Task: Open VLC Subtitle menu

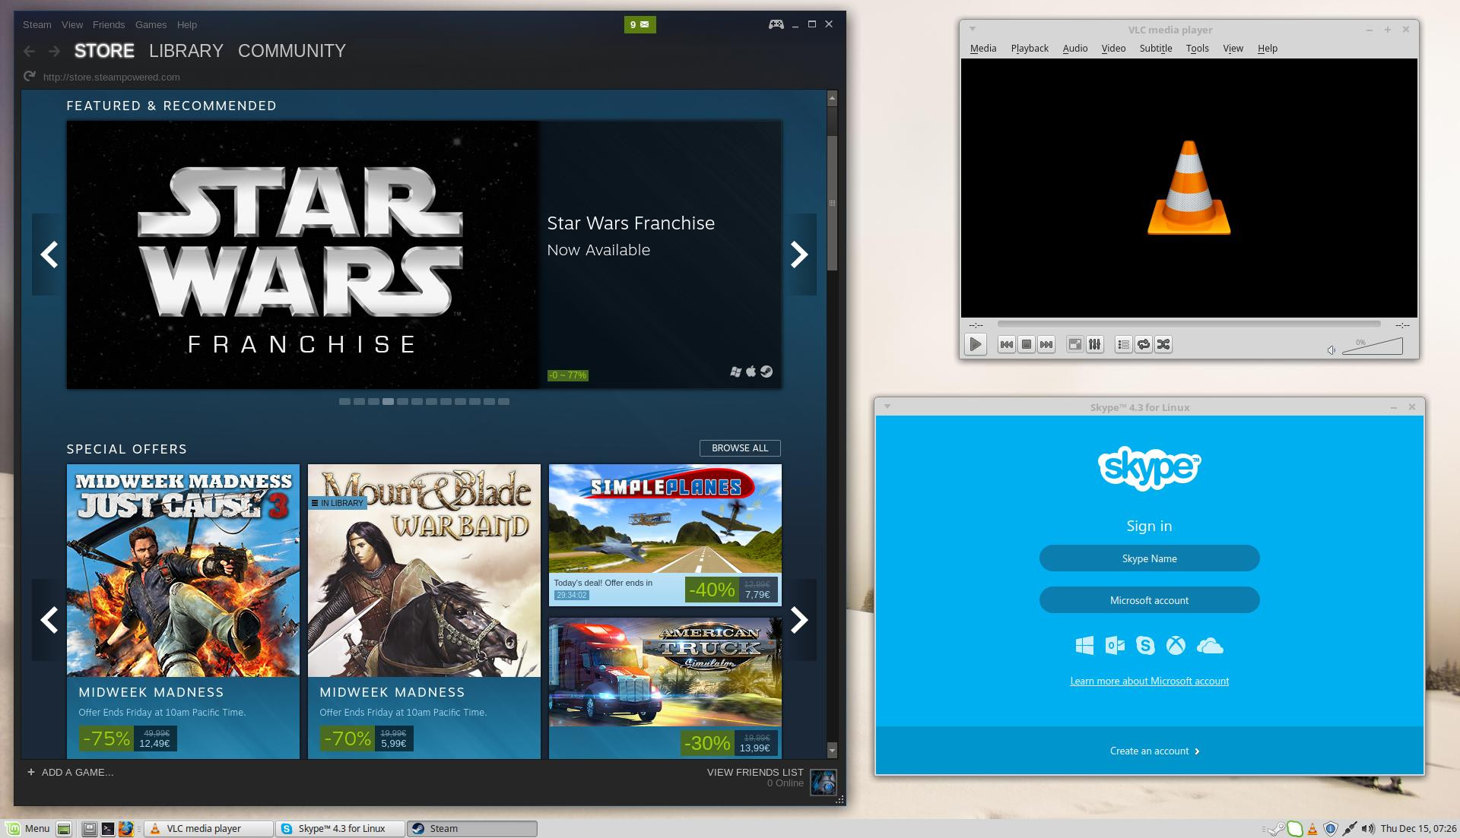Action: click(1156, 48)
